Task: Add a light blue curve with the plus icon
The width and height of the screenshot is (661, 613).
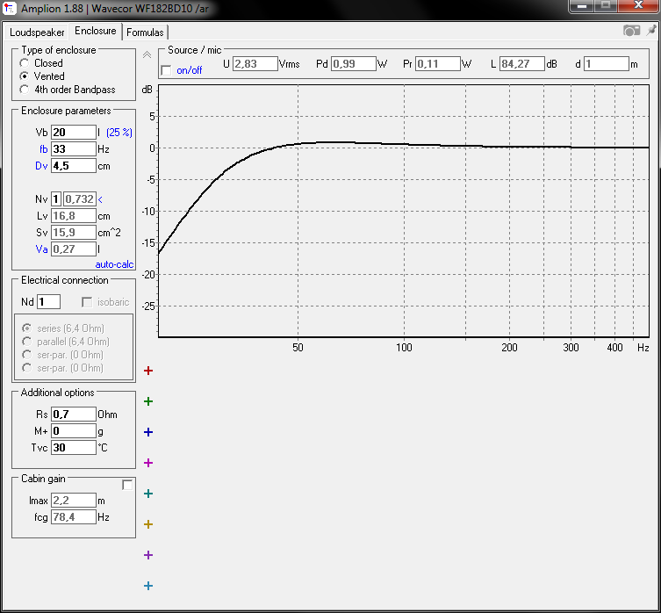Action: 148,586
